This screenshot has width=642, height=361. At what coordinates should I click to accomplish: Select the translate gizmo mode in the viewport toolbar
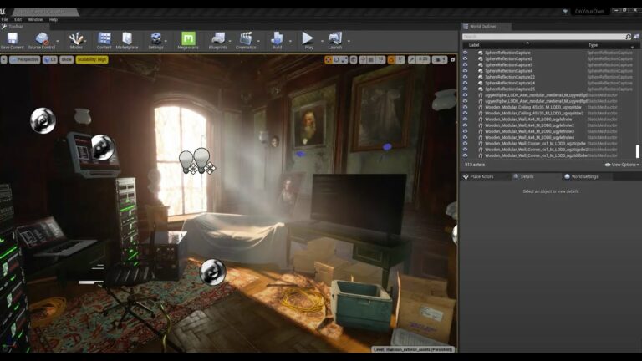pos(329,60)
